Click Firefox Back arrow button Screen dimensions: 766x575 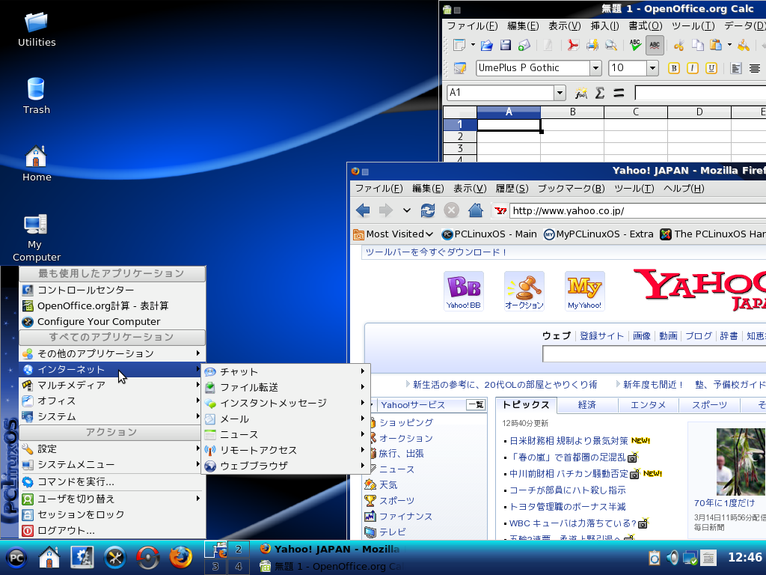(x=363, y=210)
